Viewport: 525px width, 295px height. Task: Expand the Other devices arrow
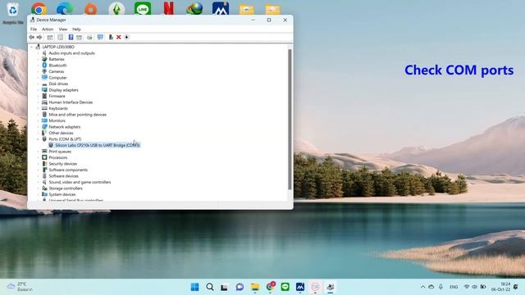[x=39, y=133]
